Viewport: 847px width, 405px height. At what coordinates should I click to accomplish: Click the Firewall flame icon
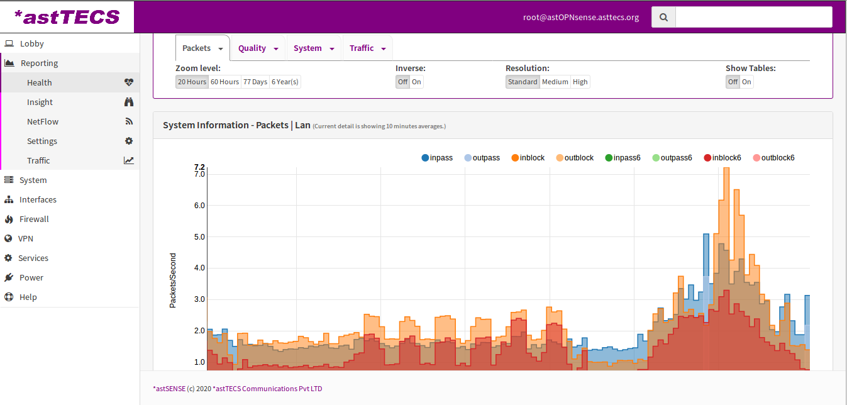(x=9, y=219)
